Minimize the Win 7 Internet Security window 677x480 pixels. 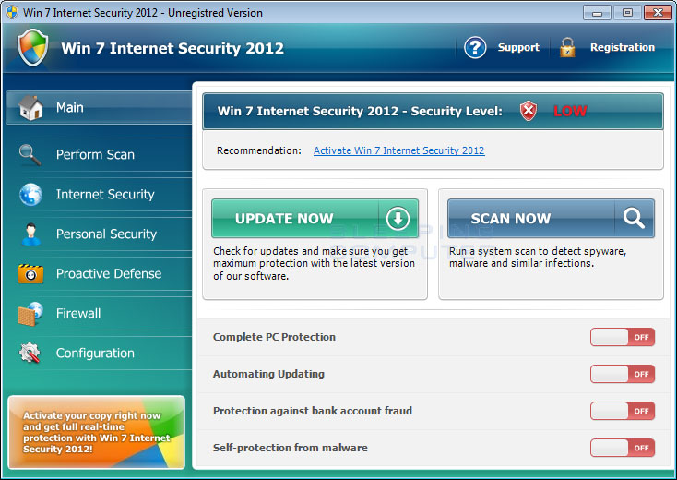[597, 13]
